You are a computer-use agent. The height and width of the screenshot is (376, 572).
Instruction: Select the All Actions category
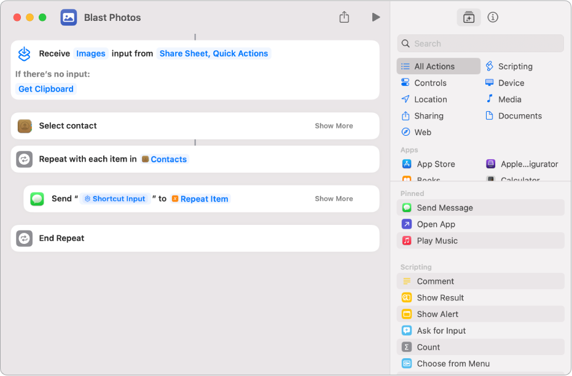[439, 66]
